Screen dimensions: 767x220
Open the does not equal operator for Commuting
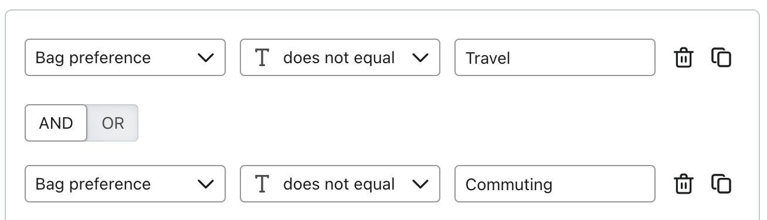point(340,184)
